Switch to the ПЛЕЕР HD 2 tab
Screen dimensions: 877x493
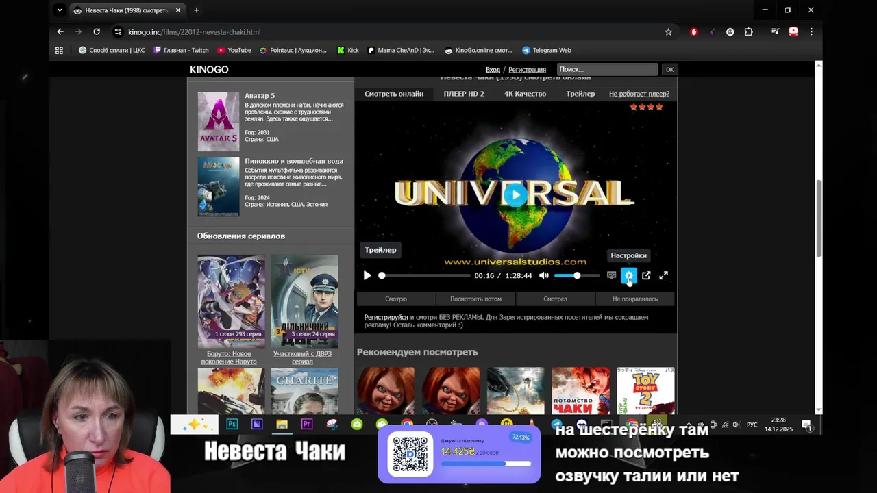[x=464, y=94]
